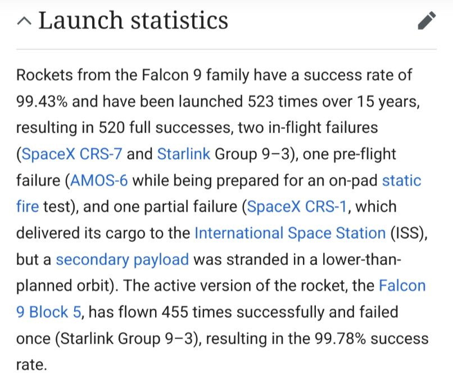
Task: Click the Launch statistics heading text
Action: [133, 20]
